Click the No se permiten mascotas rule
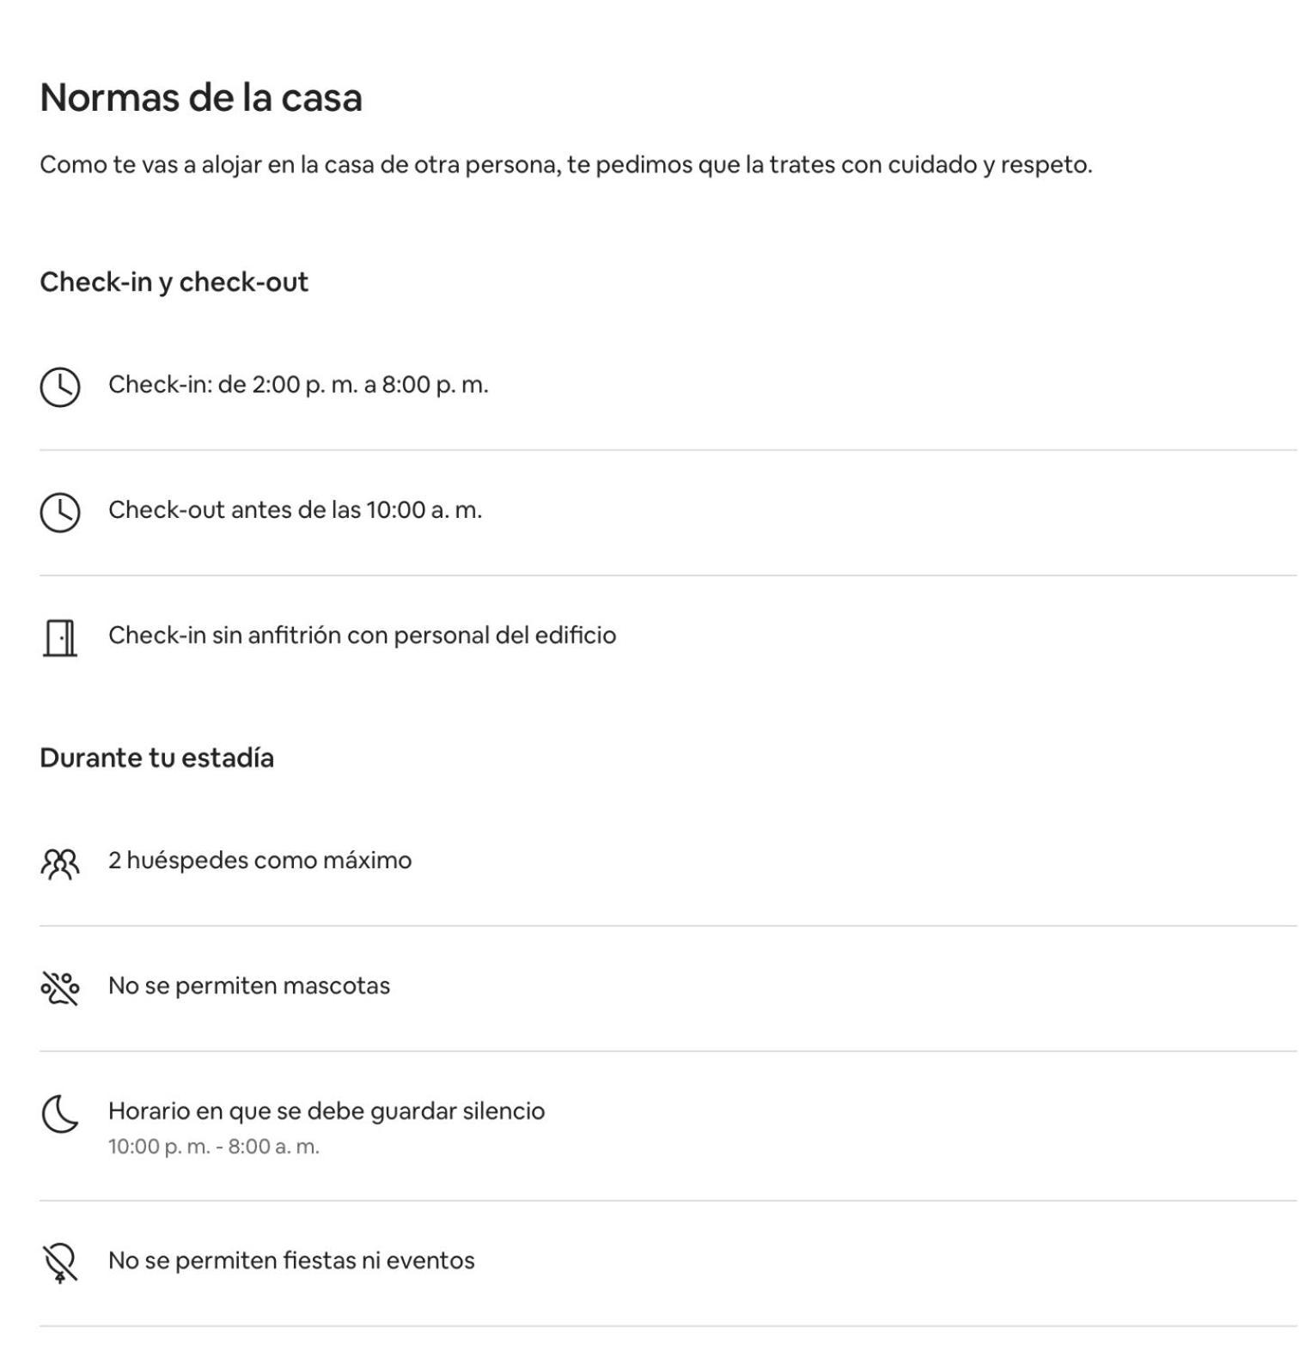Image resolution: width=1306 pixels, height=1351 pixels. [x=249, y=985]
